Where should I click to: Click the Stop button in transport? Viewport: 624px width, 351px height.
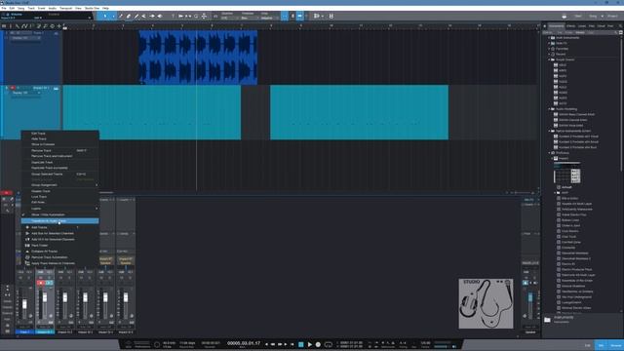click(301, 344)
